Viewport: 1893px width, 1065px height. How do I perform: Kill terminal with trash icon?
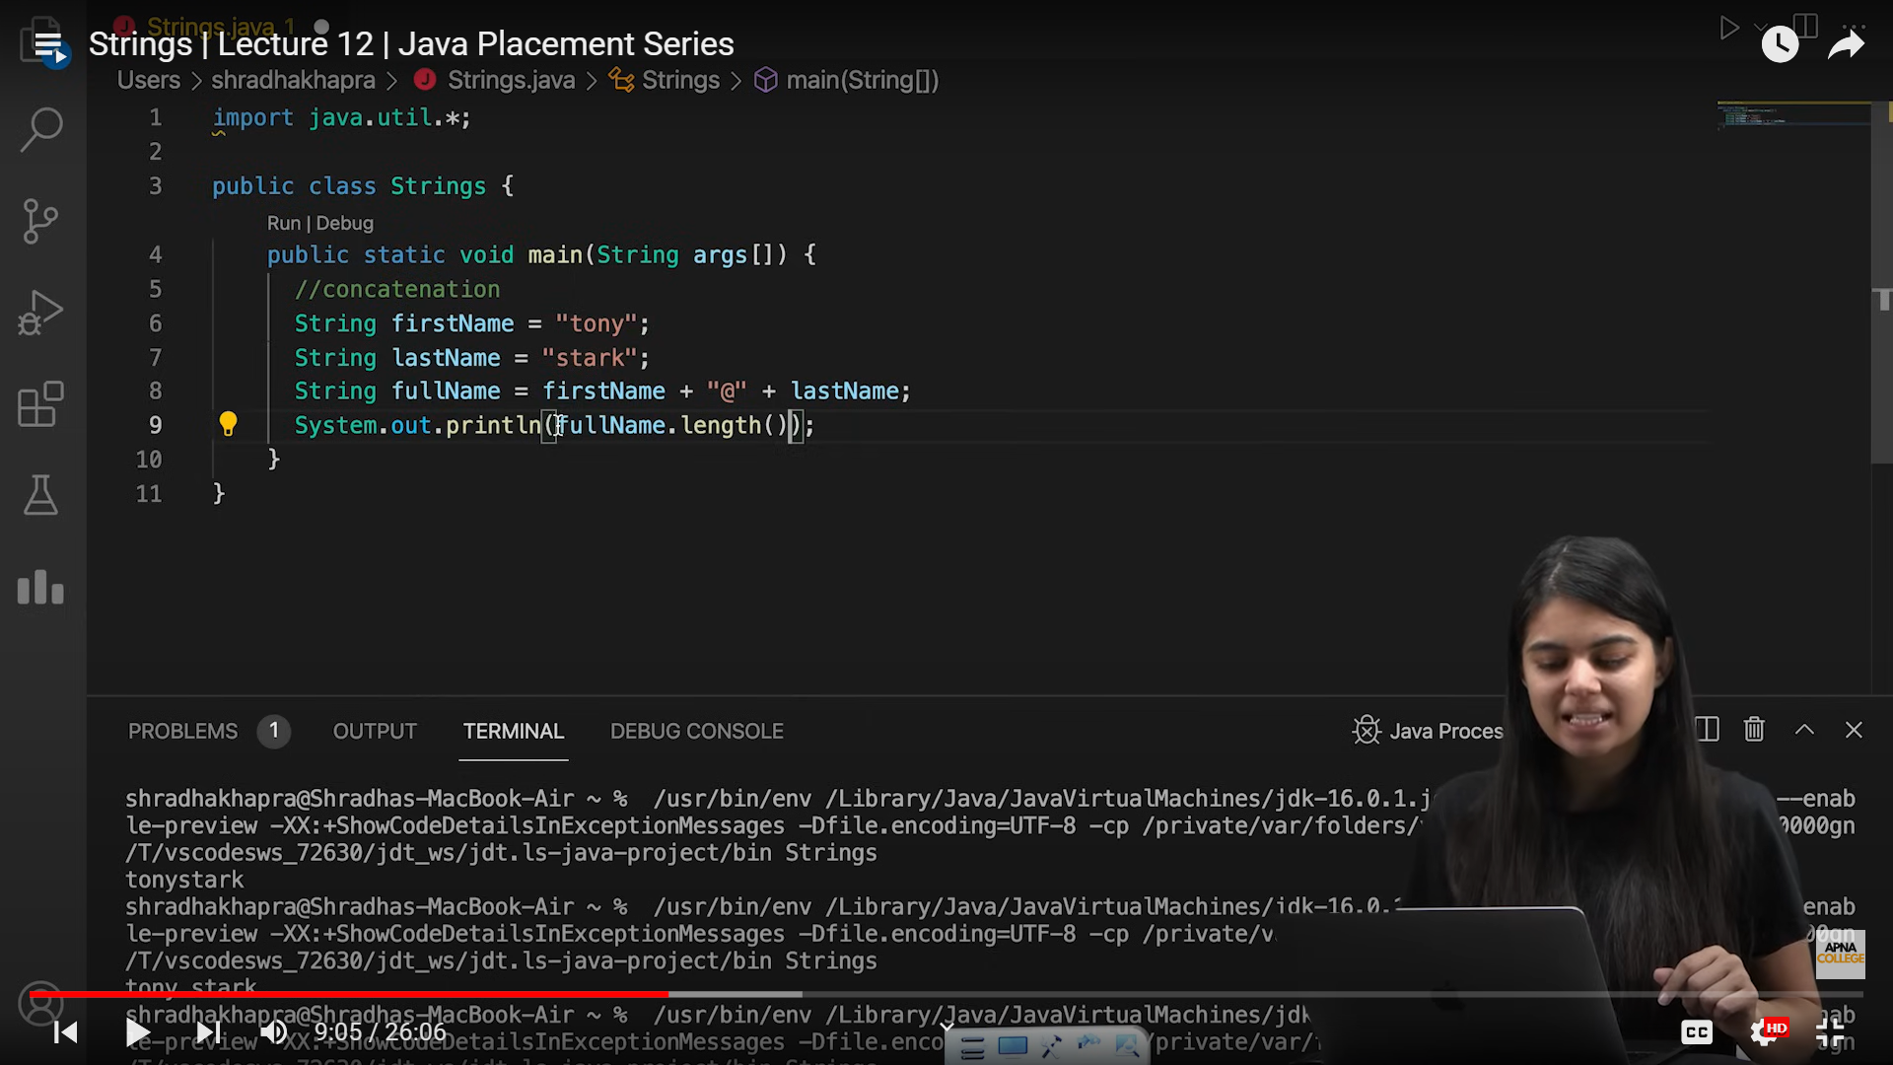pos(1754,730)
